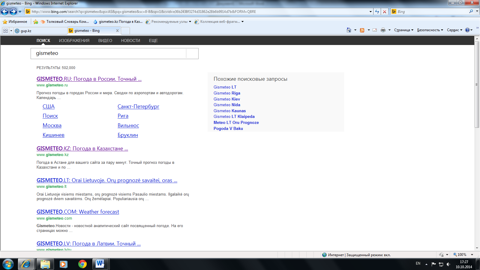The image size is (480, 270).
Task: Click the Quick Tabs grid icon
Action: 5,31
